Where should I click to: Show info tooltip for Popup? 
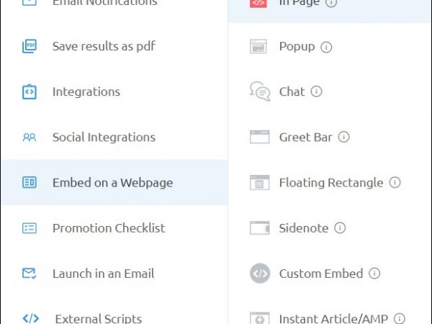click(x=326, y=47)
